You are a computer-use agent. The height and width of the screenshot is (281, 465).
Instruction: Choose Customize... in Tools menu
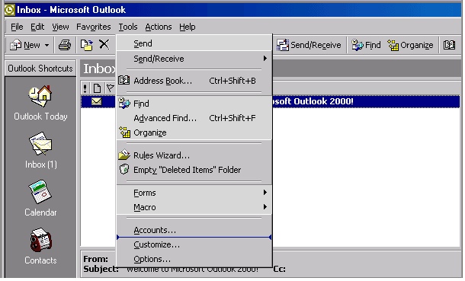point(194,245)
